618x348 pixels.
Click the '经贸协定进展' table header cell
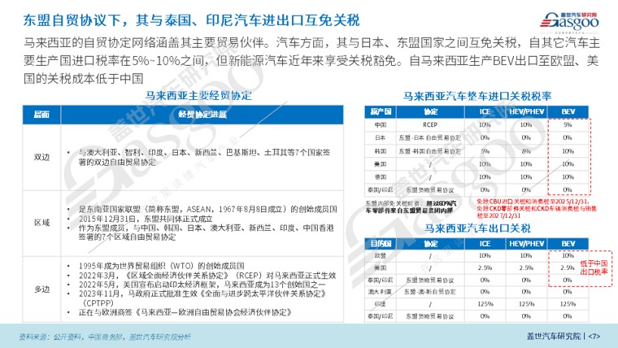[202, 115]
